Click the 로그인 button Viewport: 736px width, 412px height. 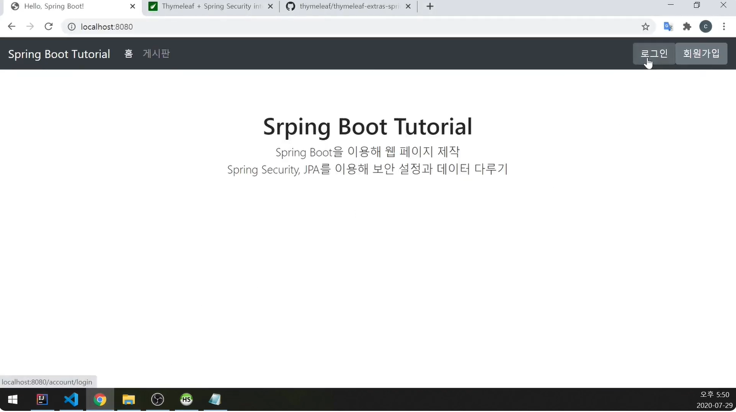pyautogui.click(x=654, y=54)
